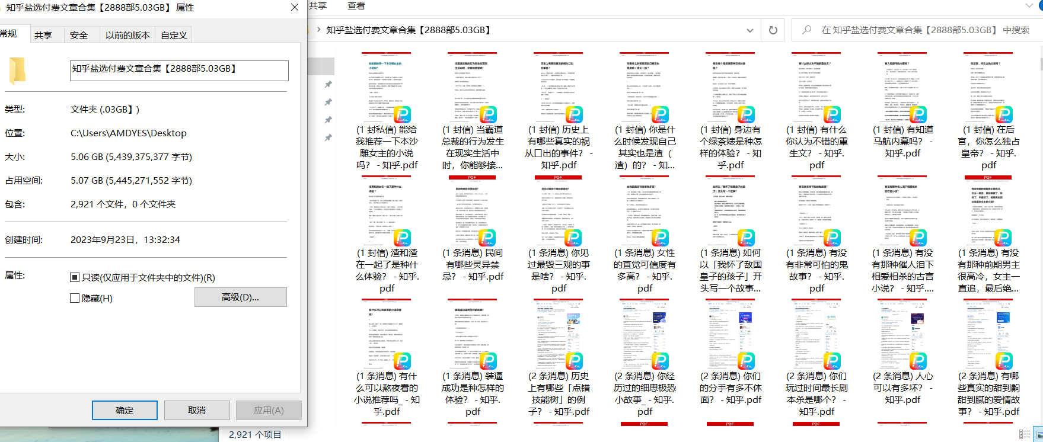Click the creation time 2023年9月23日

tap(125, 240)
